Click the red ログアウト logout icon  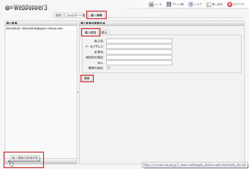[229, 4]
